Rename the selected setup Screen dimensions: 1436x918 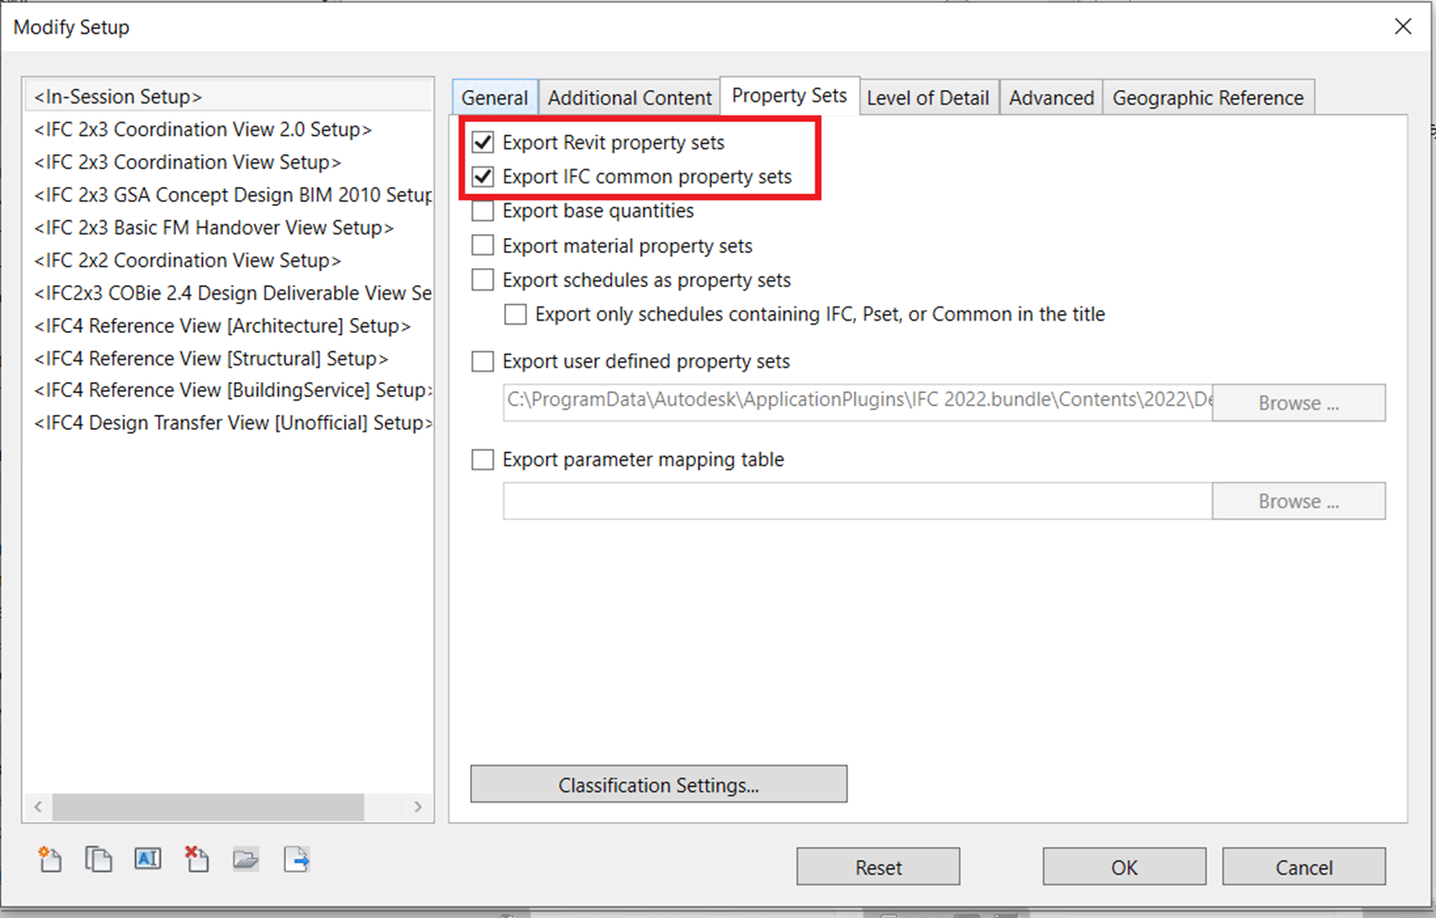pyautogui.click(x=148, y=859)
